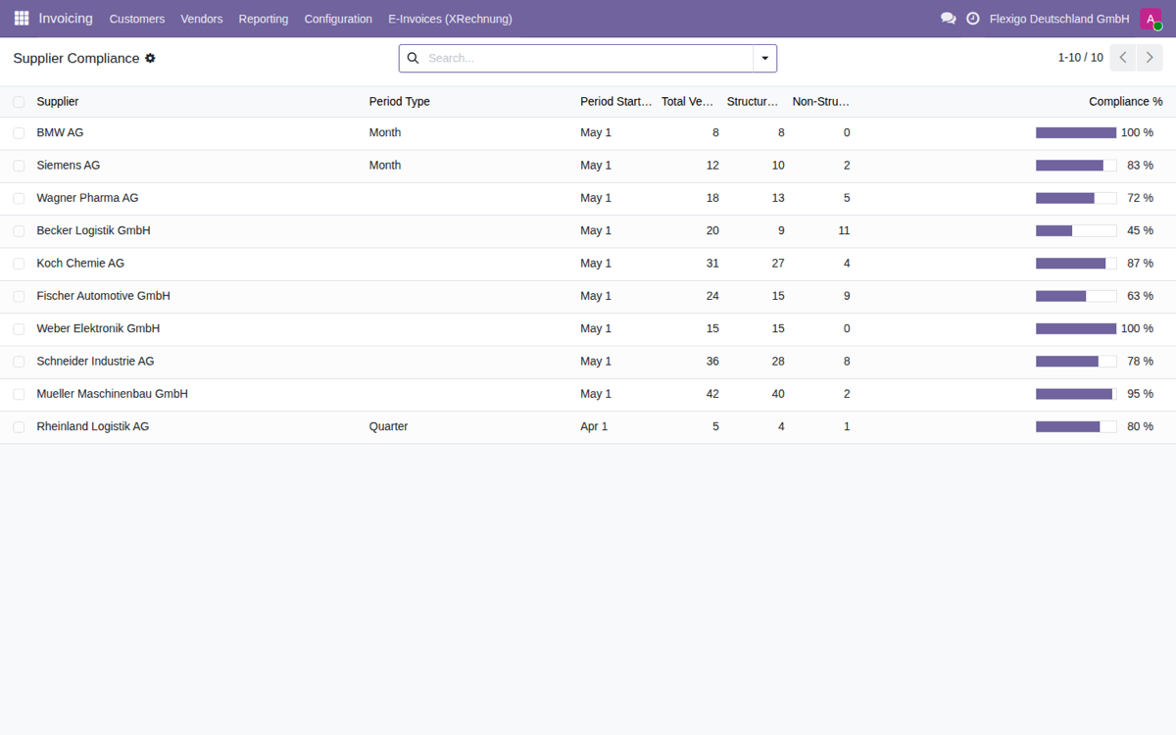Check the Koch Chemie AG row checkbox
The image size is (1176, 735).
click(x=19, y=264)
